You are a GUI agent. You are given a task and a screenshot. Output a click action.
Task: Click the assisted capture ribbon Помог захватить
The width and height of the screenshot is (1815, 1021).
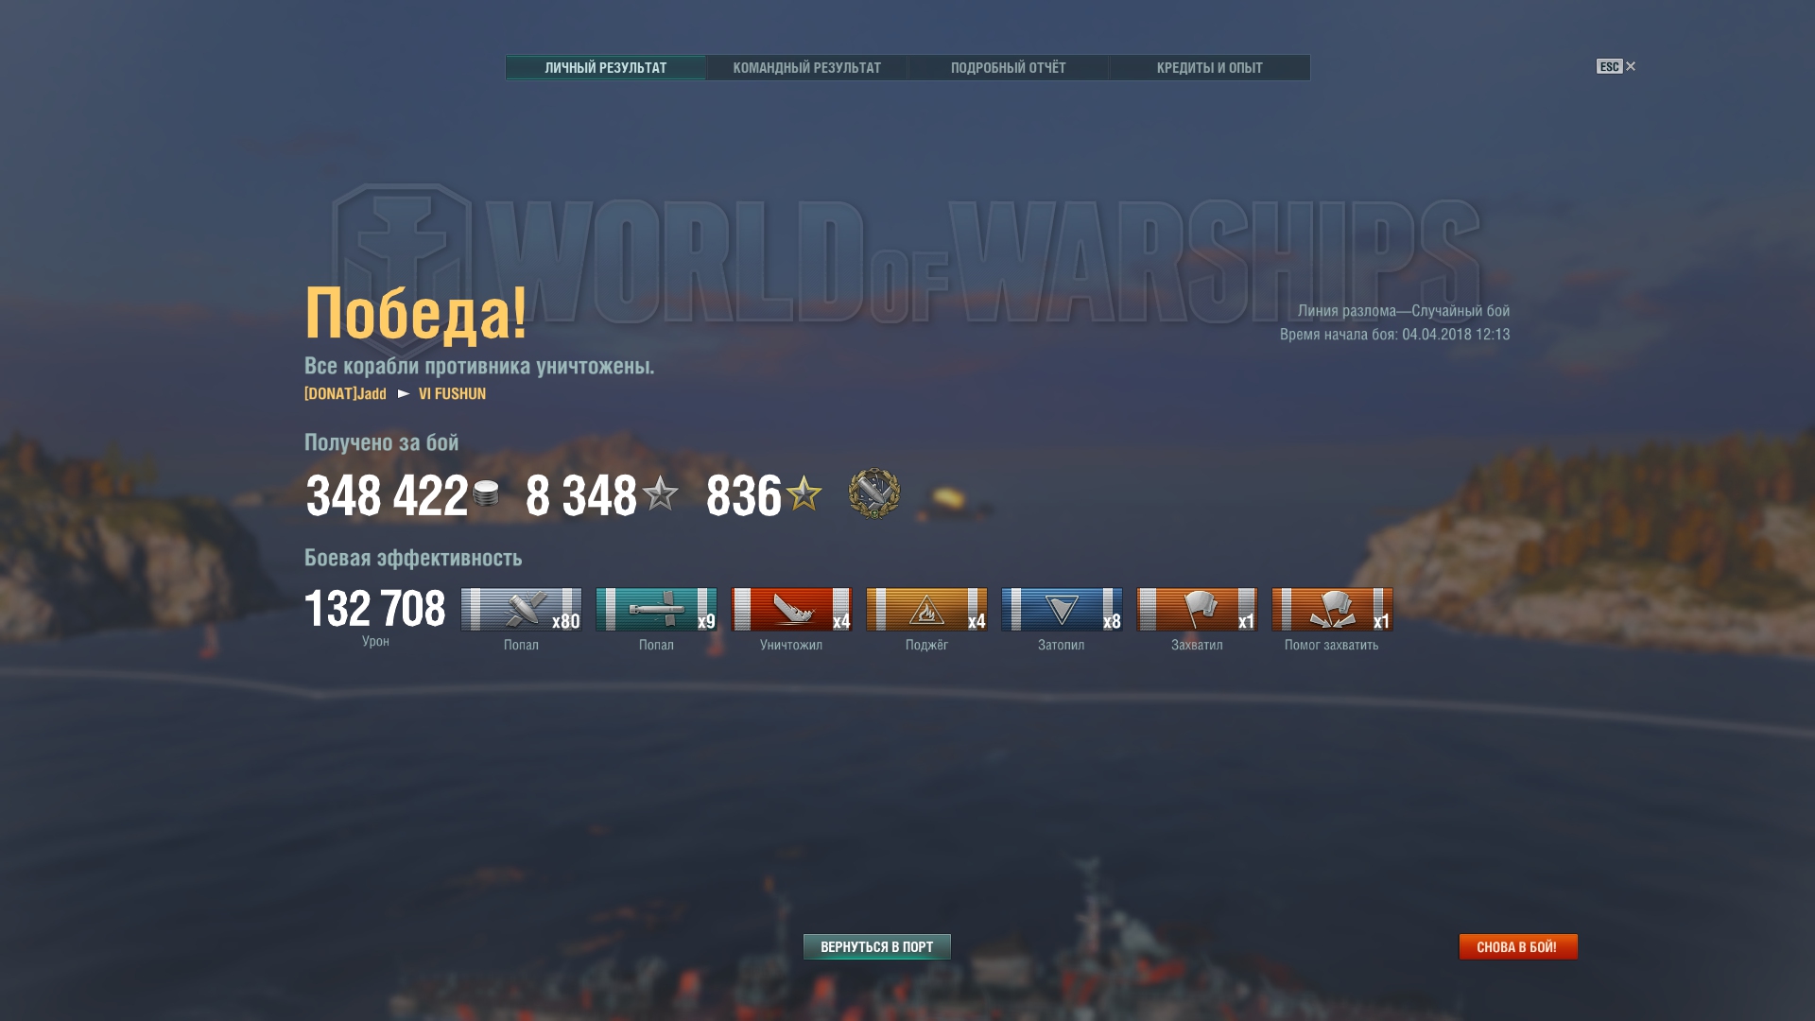click(1332, 609)
